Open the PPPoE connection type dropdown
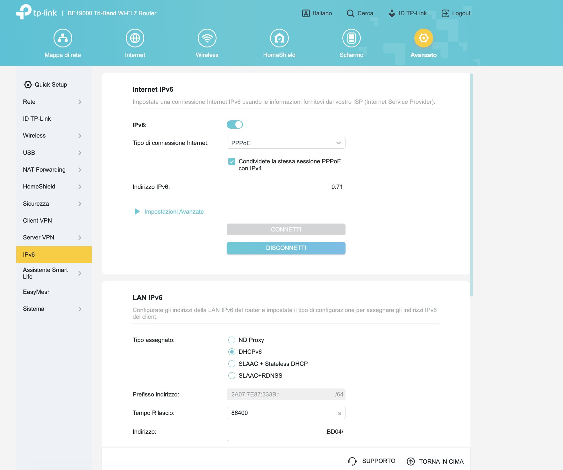Screen dimensions: 563x470 (286, 143)
